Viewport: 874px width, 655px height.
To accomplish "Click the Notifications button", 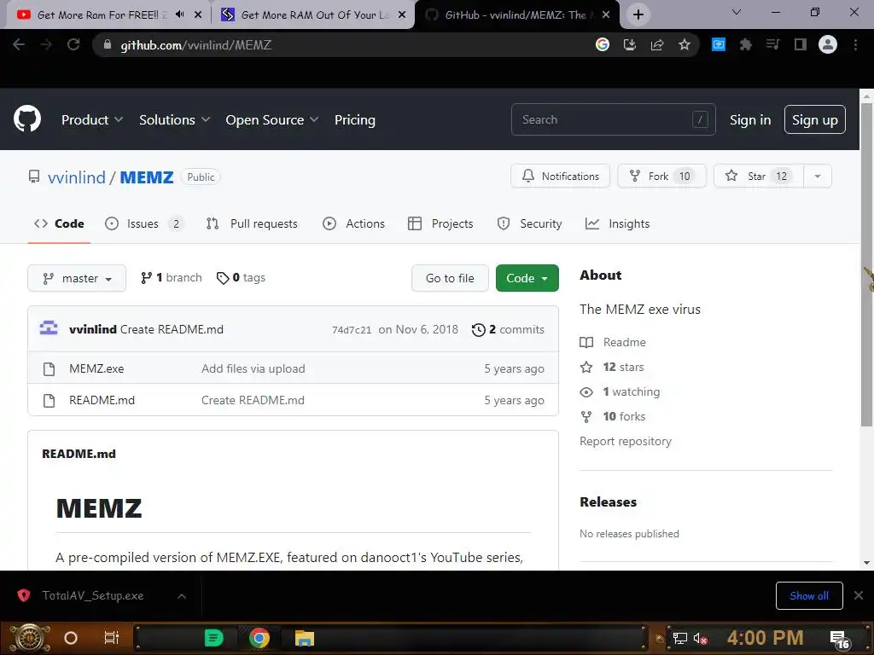I will click(x=560, y=176).
